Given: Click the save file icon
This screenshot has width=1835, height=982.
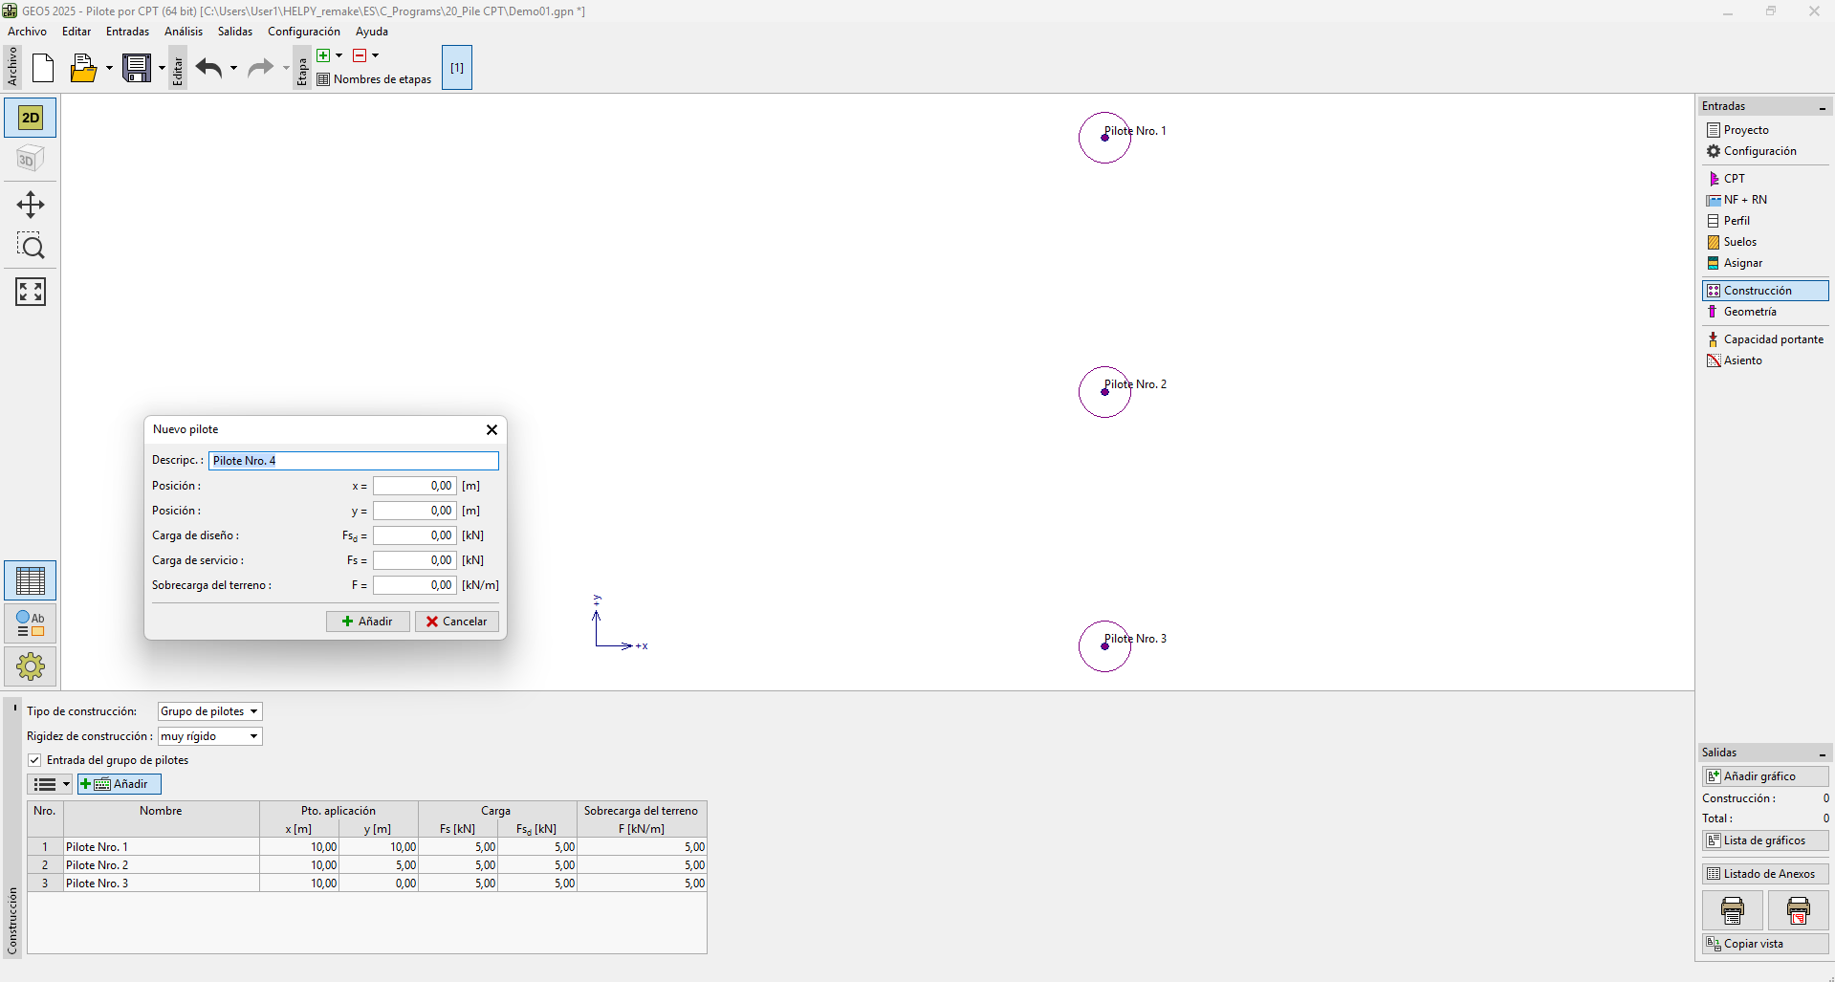Looking at the screenshot, I should (137, 68).
